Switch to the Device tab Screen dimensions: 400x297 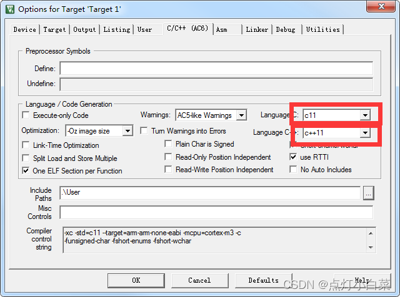click(x=25, y=29)
